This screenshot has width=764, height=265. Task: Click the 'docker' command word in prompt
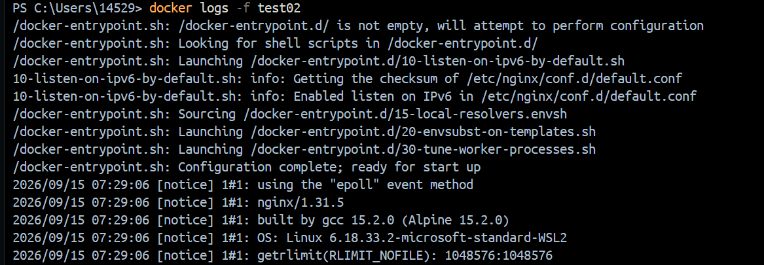(x=170, y=8)
